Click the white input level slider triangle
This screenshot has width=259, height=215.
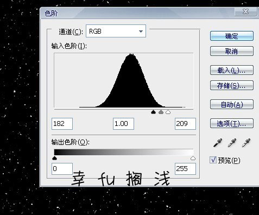(168, 112)
